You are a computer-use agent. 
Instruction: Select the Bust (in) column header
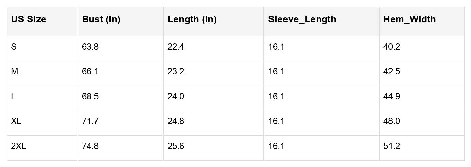pyautogui.click(x=101, y=19)
